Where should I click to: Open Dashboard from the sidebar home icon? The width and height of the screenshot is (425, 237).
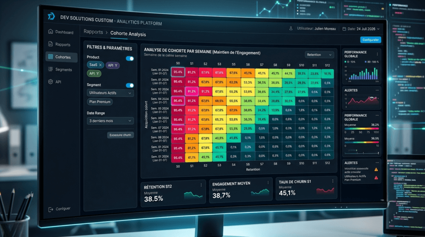pos(50,31)
